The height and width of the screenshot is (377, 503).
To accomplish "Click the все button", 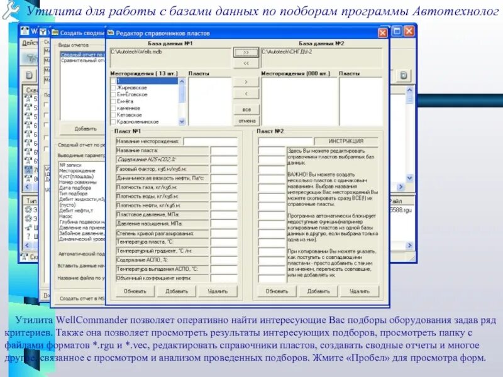I will 246,109.
